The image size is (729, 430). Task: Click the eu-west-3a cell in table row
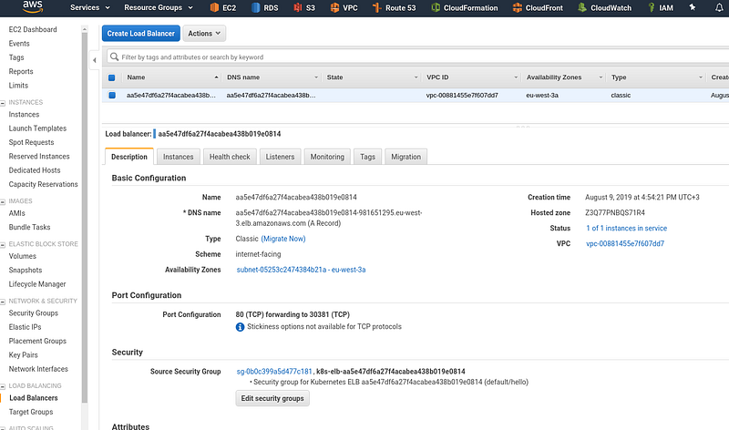pos(542,96)
